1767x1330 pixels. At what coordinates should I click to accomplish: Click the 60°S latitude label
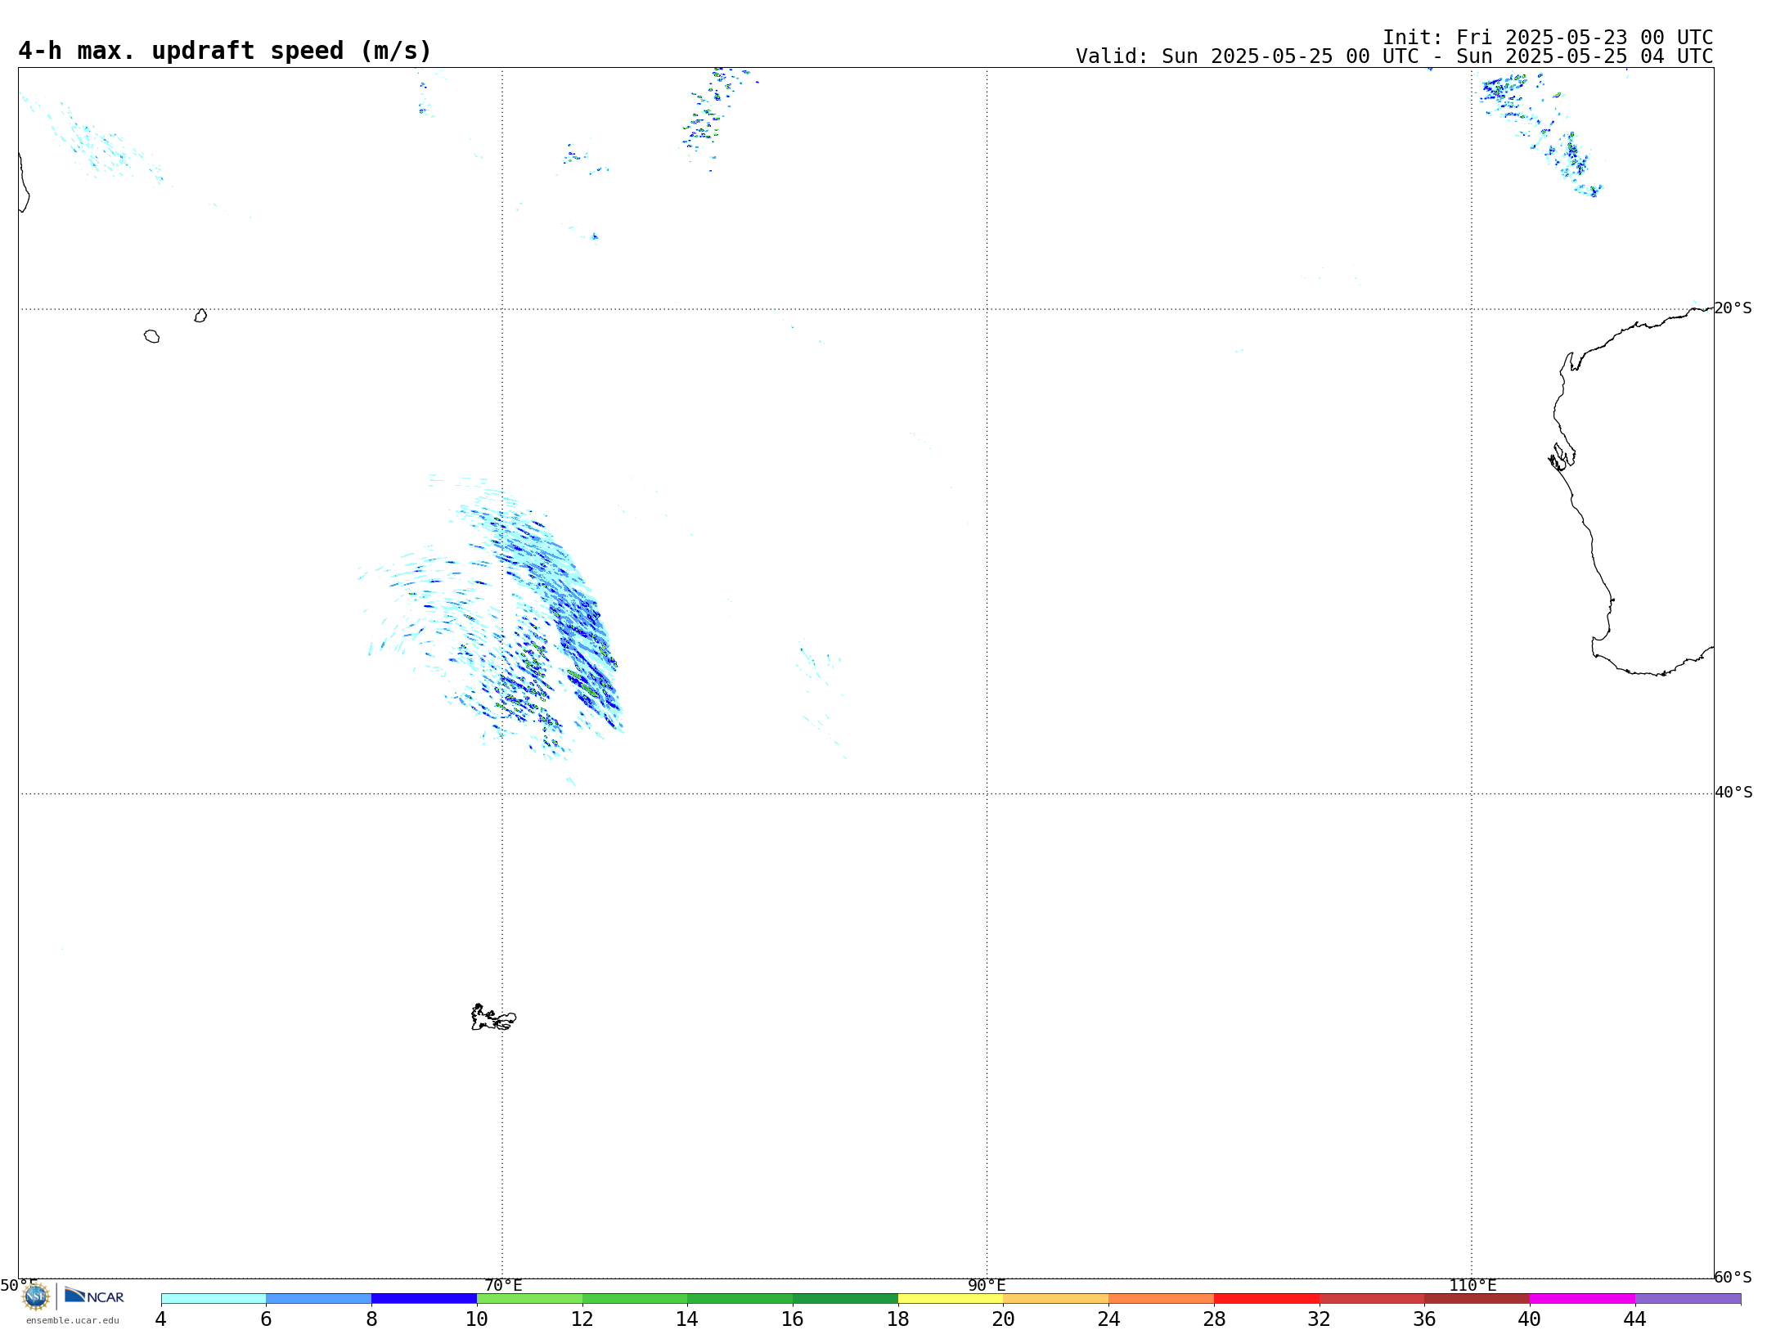coord(1733,1277)
